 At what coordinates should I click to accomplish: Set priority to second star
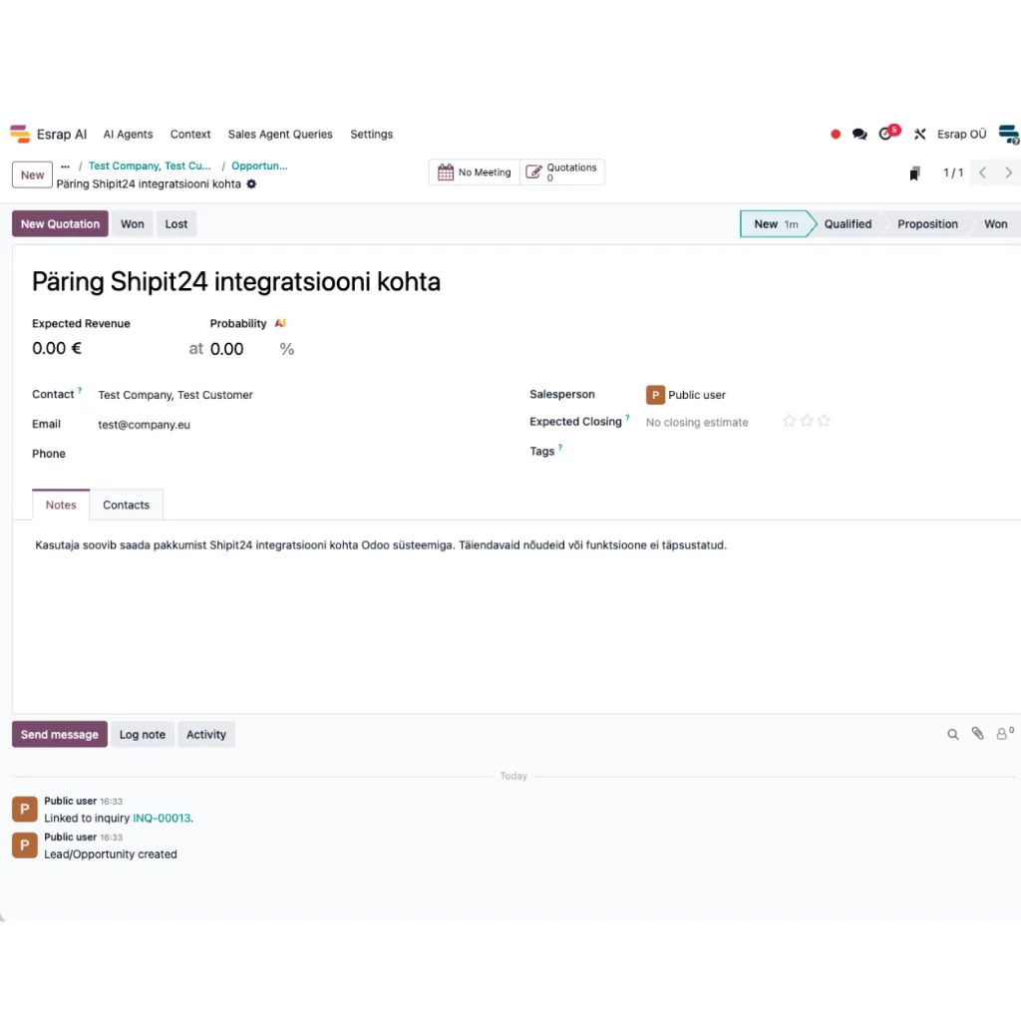click(807, 422)
